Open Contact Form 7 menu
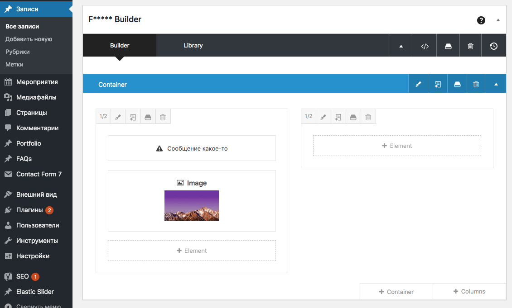The image size is (512, 308). pos(36,174)
